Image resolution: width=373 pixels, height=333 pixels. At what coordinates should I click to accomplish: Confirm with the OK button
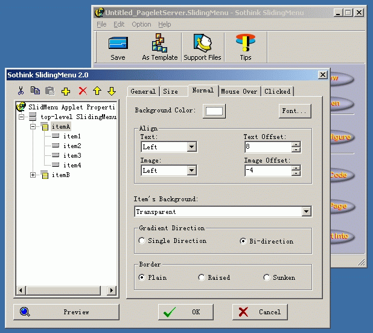pos(186,312)
